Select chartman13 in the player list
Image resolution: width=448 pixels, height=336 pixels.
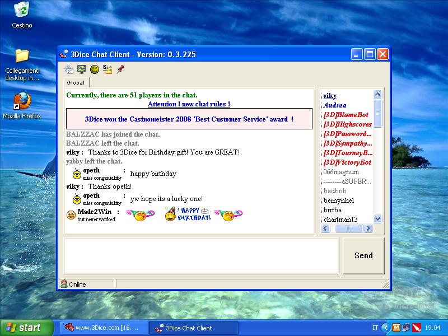340,220
